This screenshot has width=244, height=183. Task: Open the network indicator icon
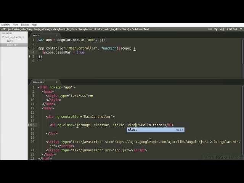[216, 29]
